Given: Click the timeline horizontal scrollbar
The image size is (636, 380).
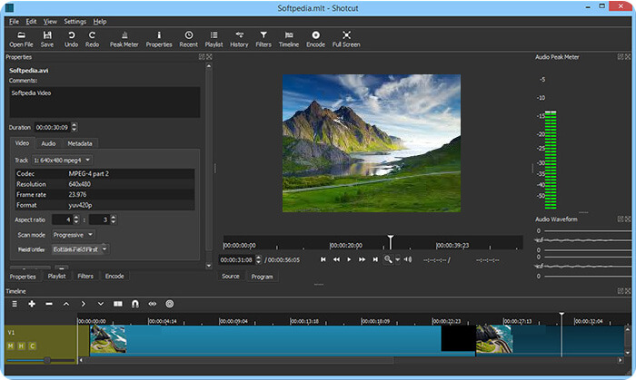Looking at the screenshot, I should pos(239,360).
